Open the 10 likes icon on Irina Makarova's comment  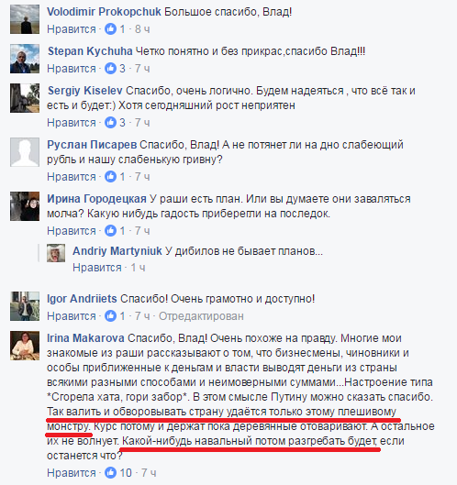pos(110,473)
